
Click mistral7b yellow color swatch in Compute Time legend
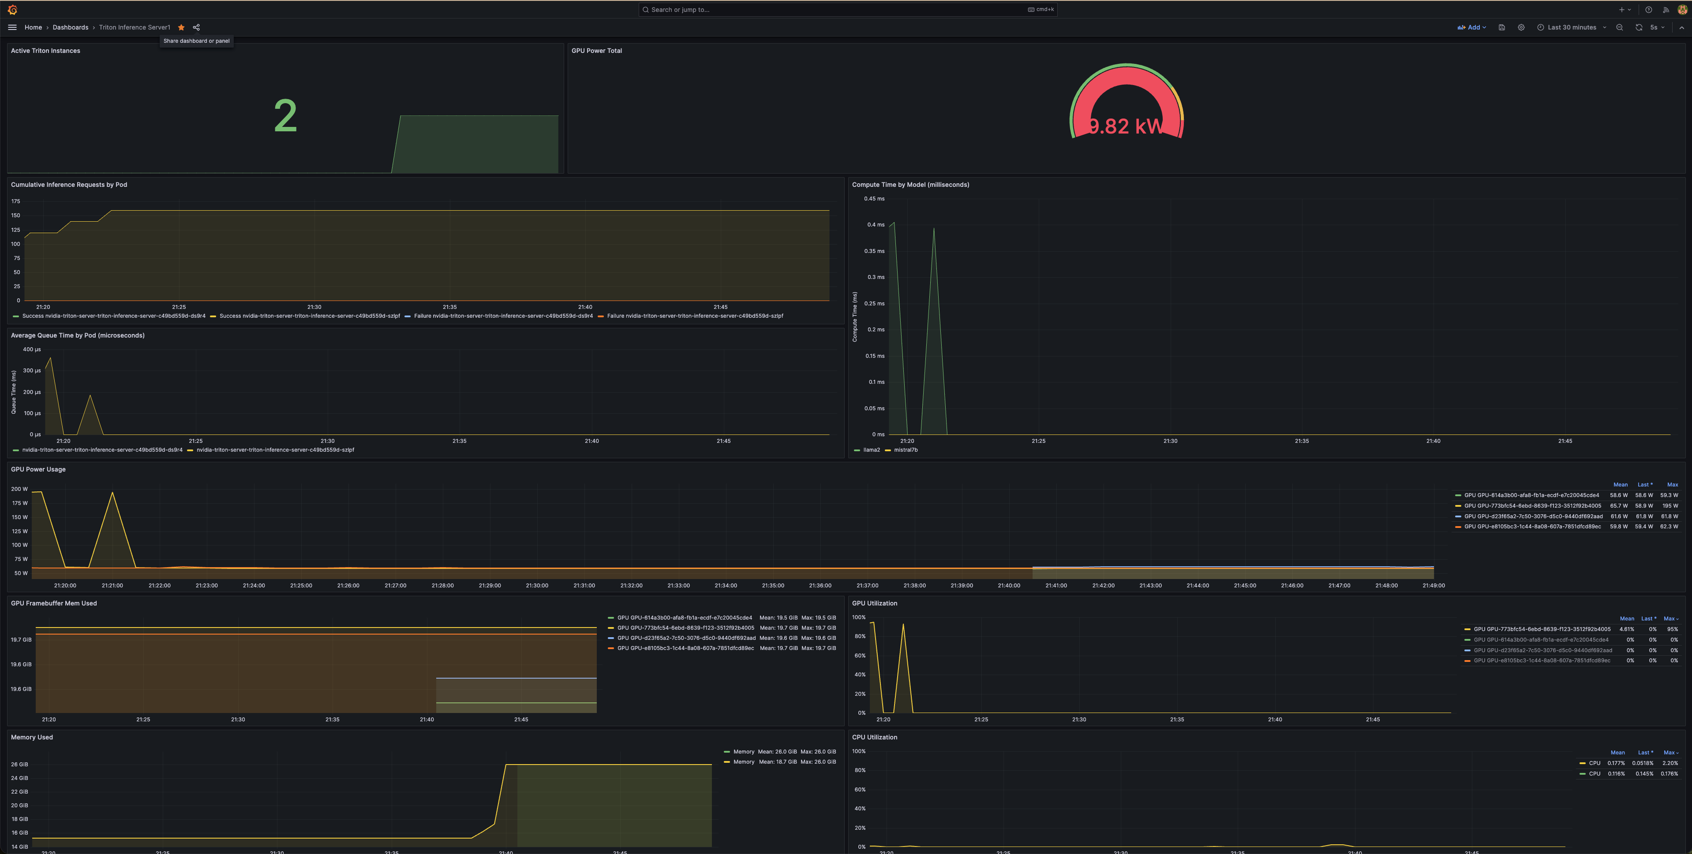click(888, 450)
